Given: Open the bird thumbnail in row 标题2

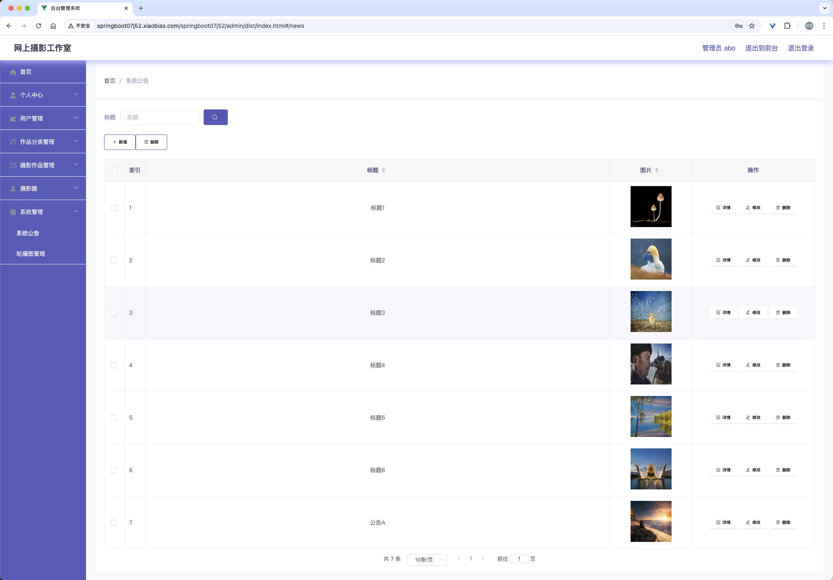Looking at the screenshot, I should pyautogui.click(x=651, y=259).
